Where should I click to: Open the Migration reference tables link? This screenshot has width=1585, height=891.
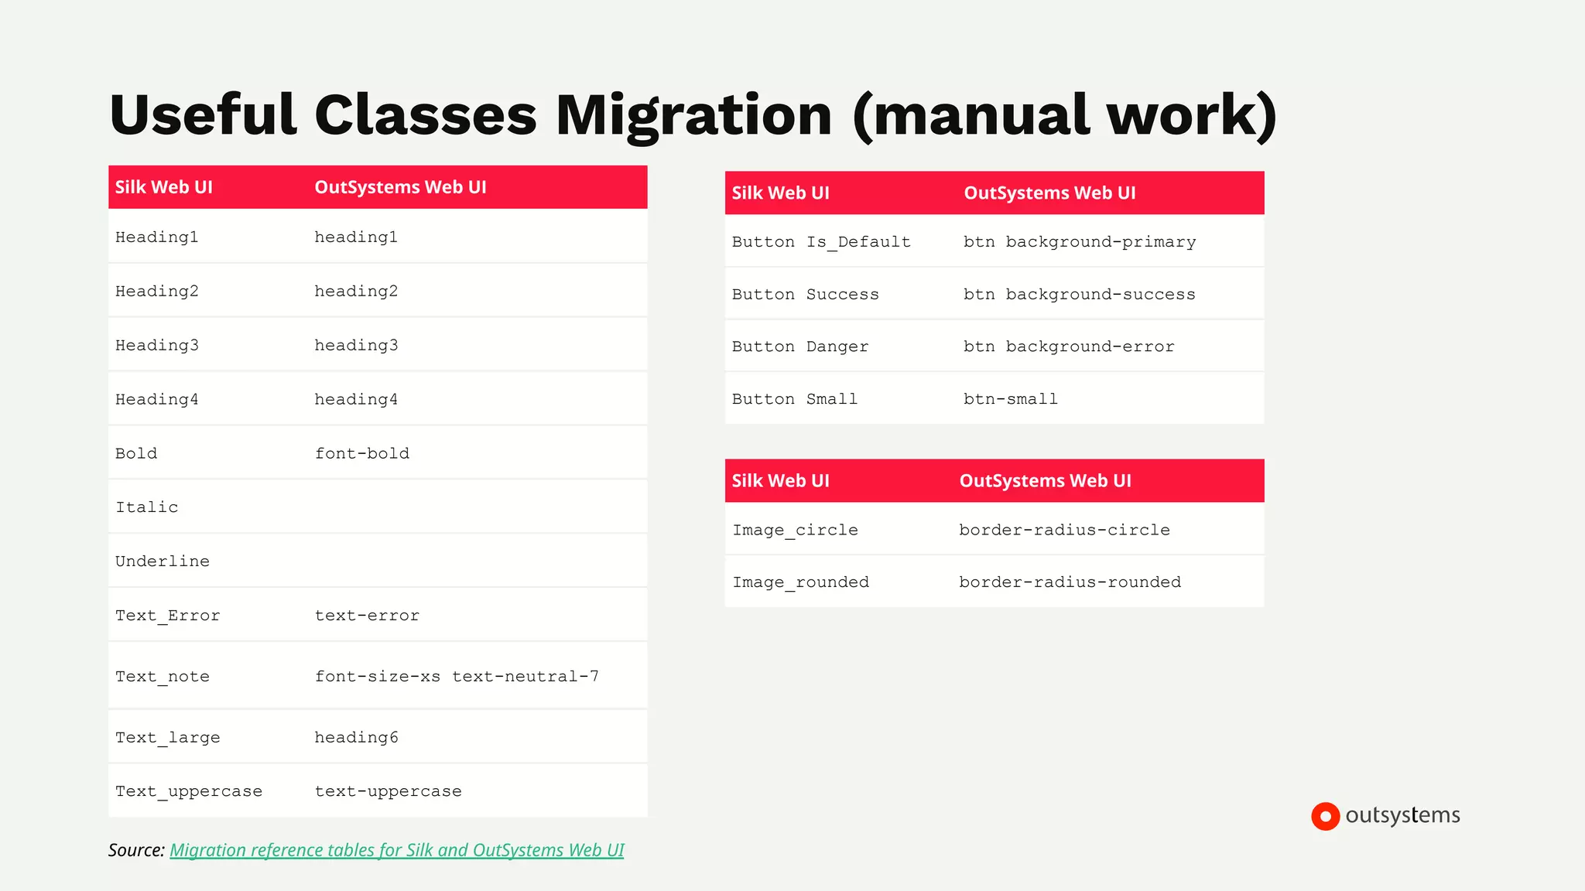click(396, 850)
